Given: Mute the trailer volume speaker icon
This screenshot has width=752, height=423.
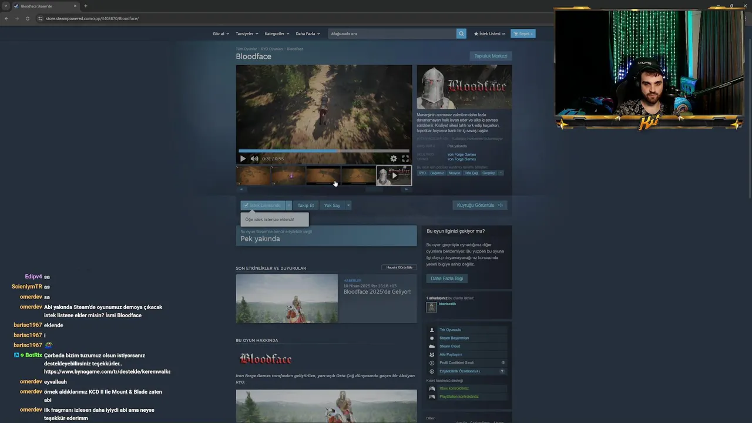Looking at the screenshot, I should pyautogui.click(x=254, y=159).
